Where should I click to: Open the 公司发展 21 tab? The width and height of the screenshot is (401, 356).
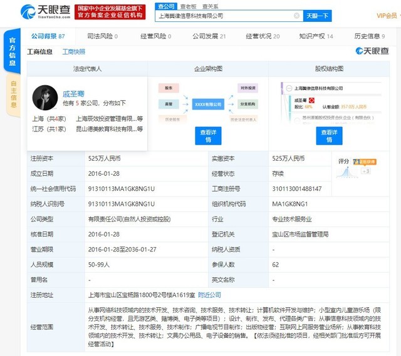pos(209,36)
